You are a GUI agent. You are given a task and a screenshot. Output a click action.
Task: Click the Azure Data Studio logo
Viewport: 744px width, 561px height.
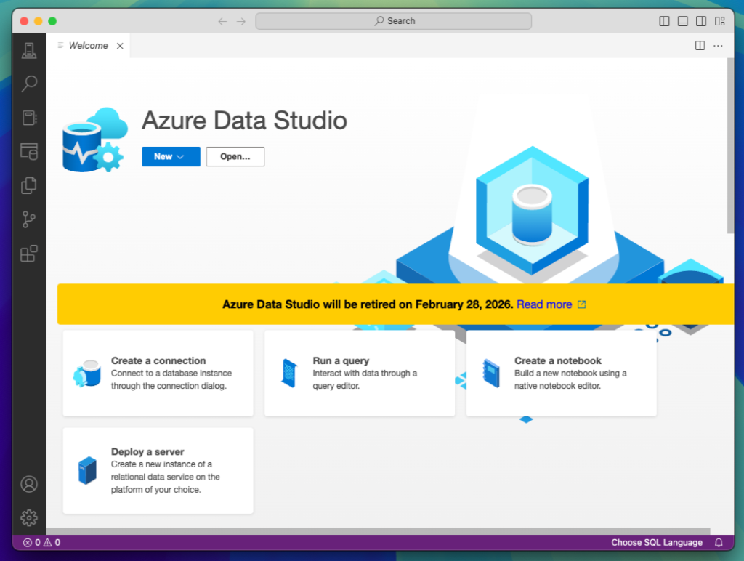[95, 140]
